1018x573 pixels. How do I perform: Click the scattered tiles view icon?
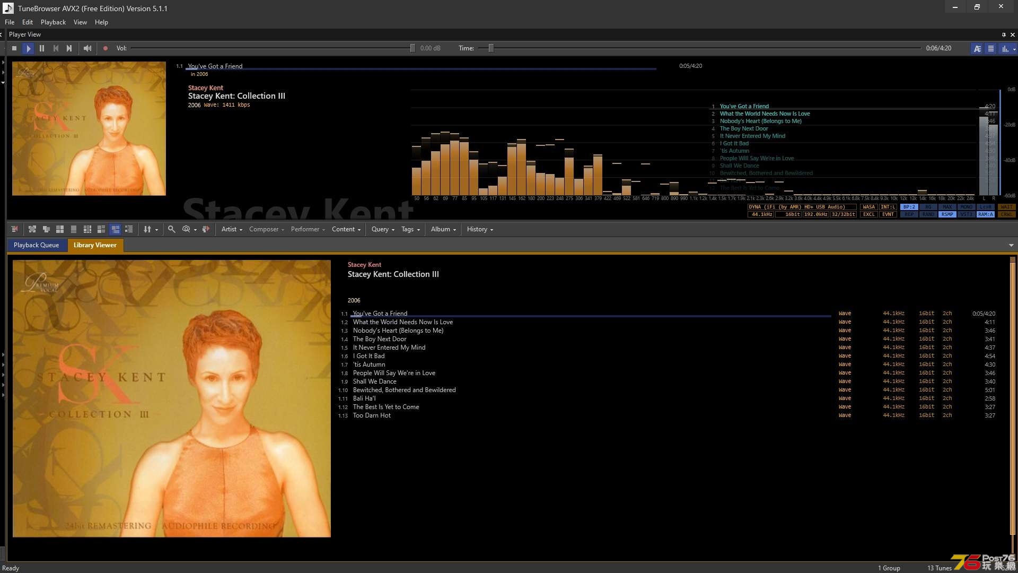[x=32, y=229]
